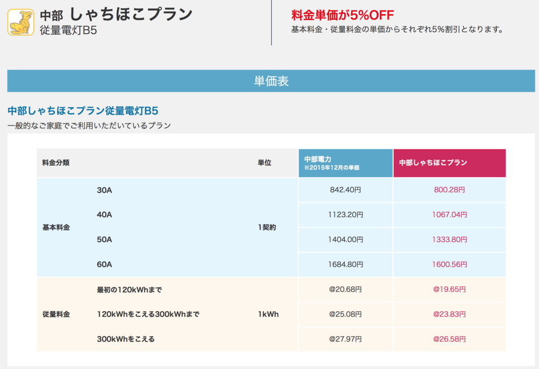Click the 中部 しゃちほこプラン heading

pos(116,14)
